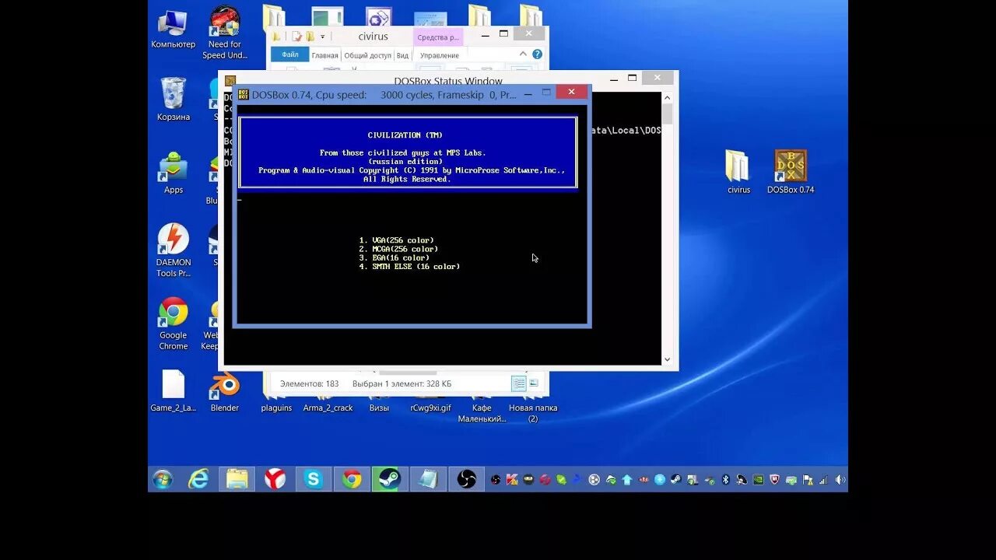
Task: Open File Explorer from the taskbar
Action: [237, 479]
